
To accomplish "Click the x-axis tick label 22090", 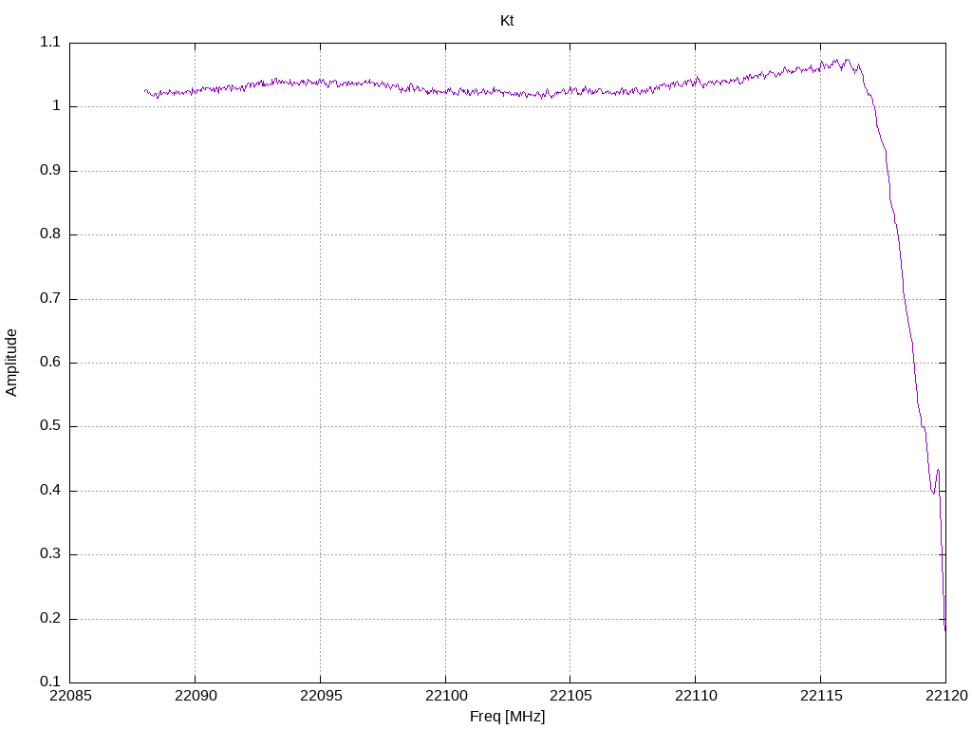I will (196, 696).
